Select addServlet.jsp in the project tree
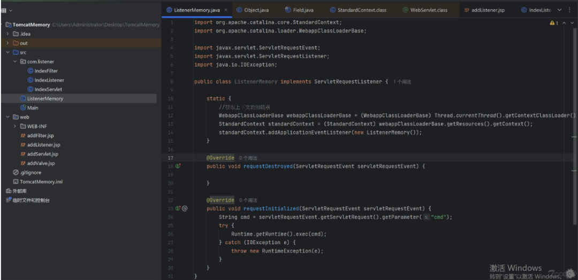Viewport: 578px width, 280px height. [x=42, y=154]
